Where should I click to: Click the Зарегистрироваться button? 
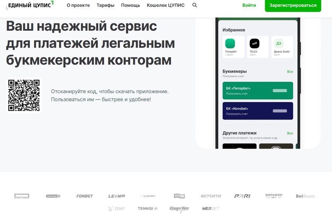pos(293,5)
